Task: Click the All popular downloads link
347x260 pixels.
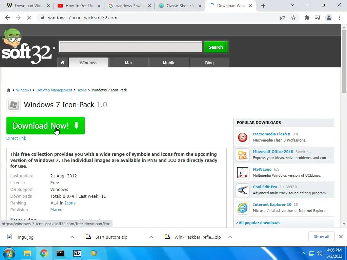Action: click(x=259, y=223)
